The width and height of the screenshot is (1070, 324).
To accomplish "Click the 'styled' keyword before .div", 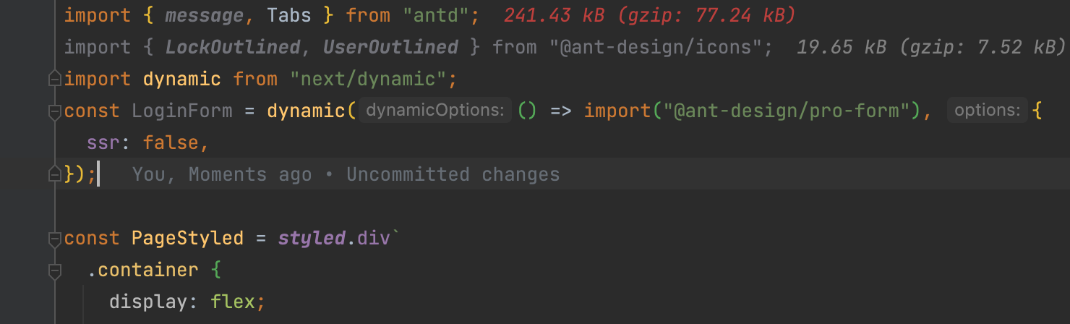I will (312, 238).
